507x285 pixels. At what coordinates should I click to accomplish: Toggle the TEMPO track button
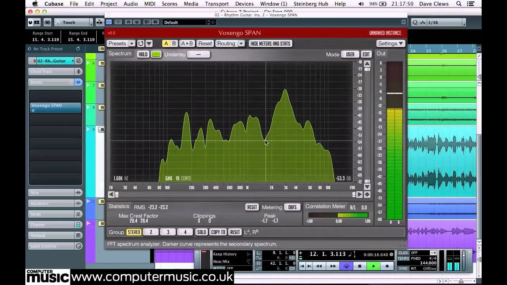403,258
